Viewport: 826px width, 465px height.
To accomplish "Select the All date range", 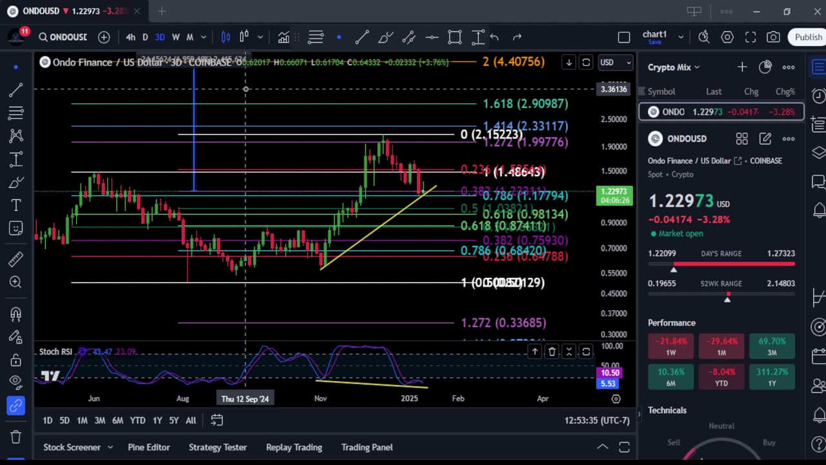I will coord(191,420).
